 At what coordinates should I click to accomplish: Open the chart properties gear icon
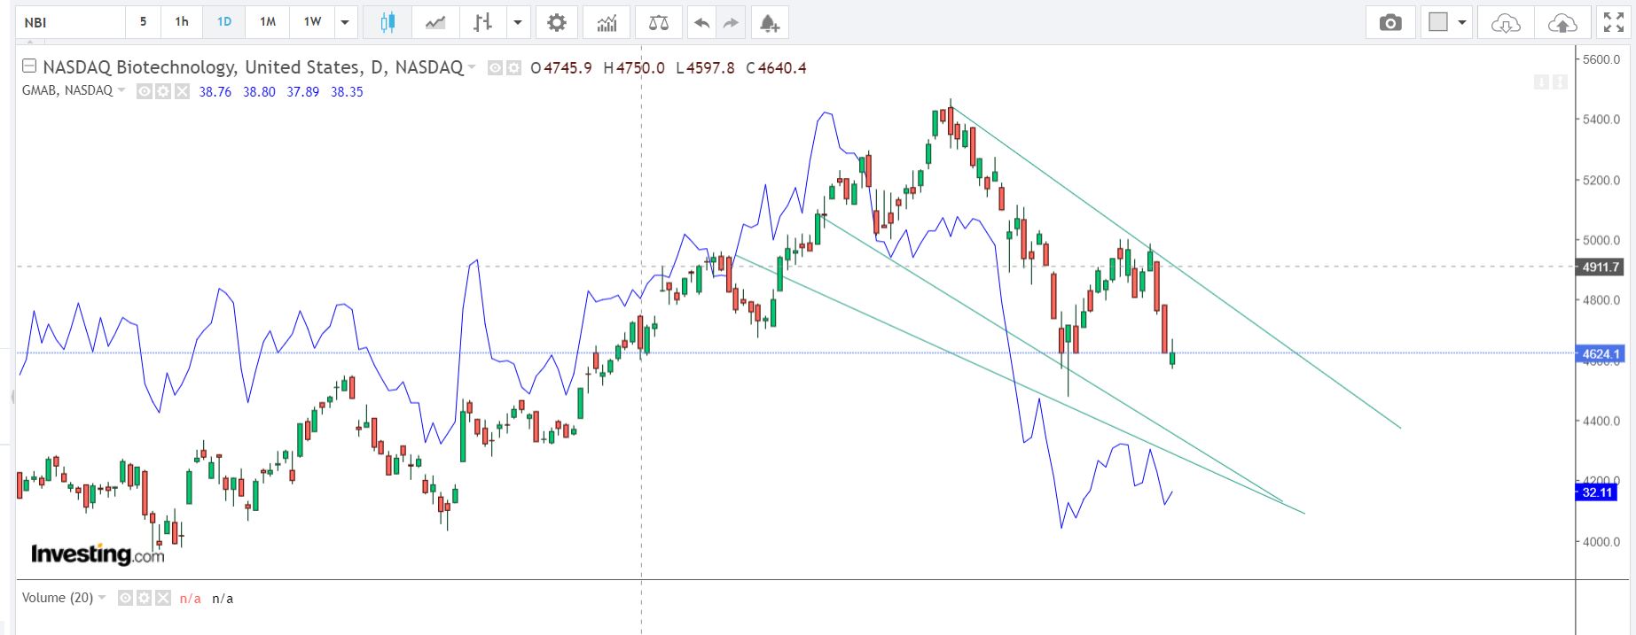coord(557,22)
